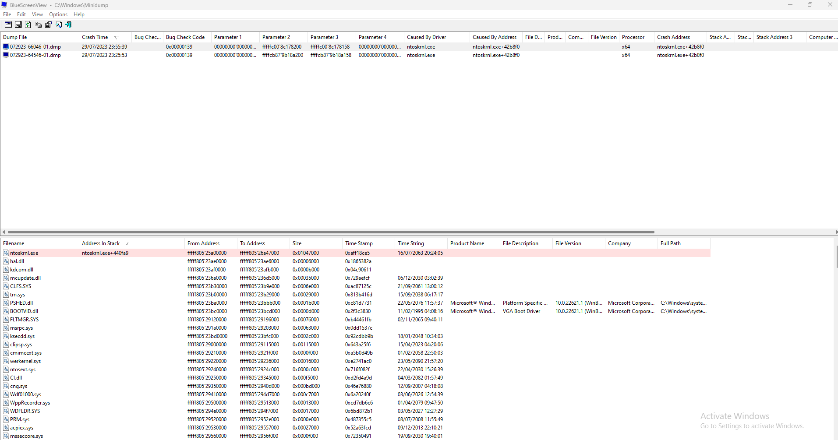The image size is (838, 440).
Task: Click the horizontal scrollbar of the upper pane
Action: [x=329, y=232]
